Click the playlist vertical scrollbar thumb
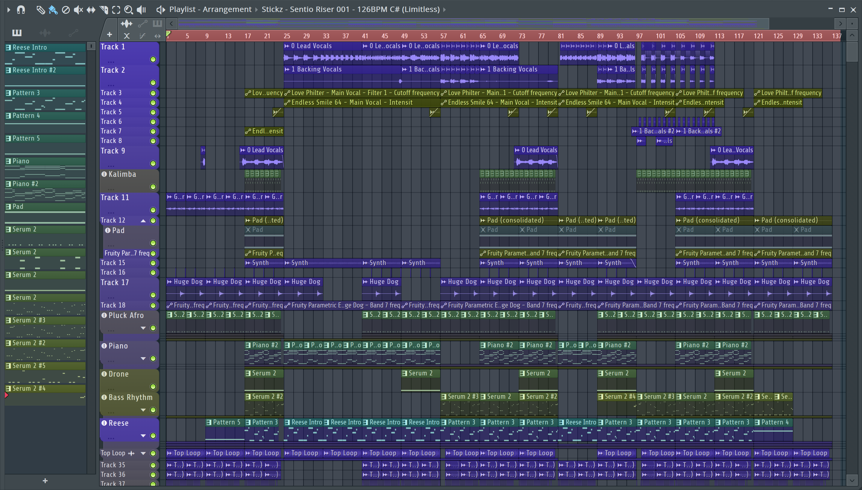862x490 pixels. click(x=852, y=51)
